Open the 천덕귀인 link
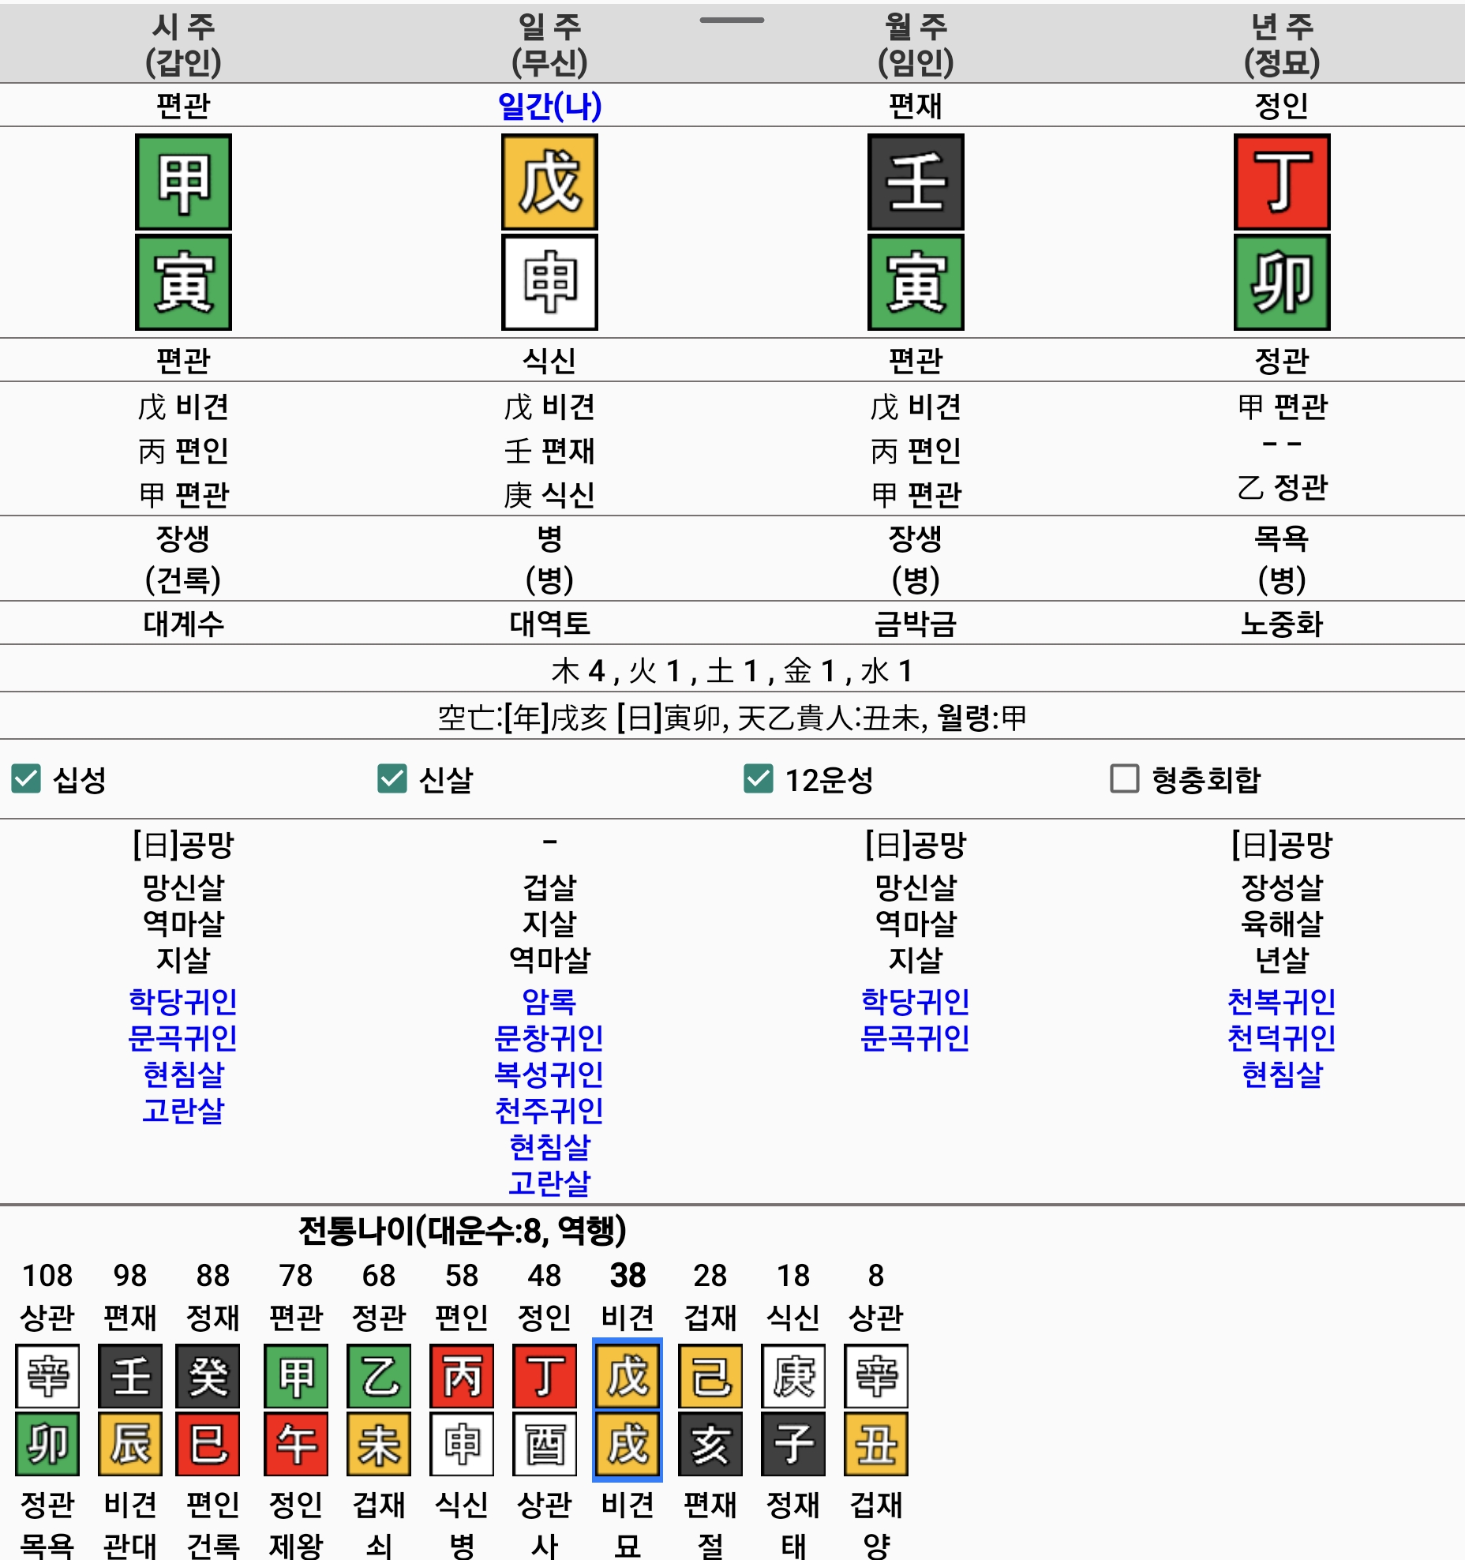Image resolution: width=1465 pixels, height=1560 pixels. (1282, 1037)
